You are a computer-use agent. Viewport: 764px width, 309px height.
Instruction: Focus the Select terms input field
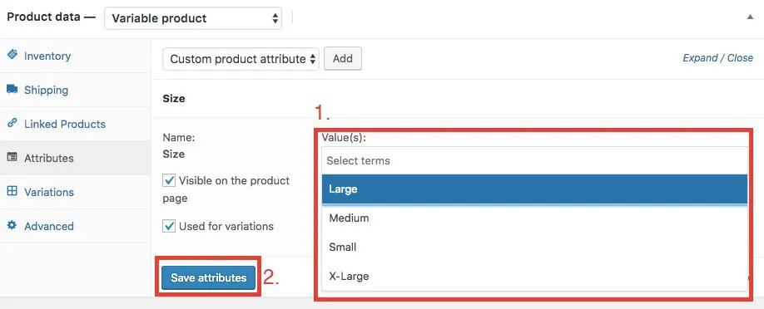(x=534, y=160)
